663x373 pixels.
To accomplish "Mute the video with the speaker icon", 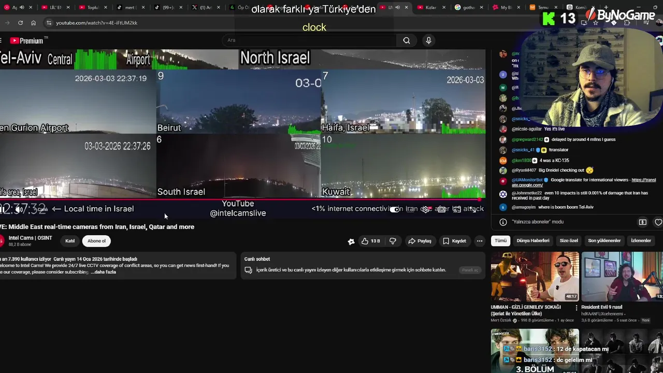I will point(19,209).
